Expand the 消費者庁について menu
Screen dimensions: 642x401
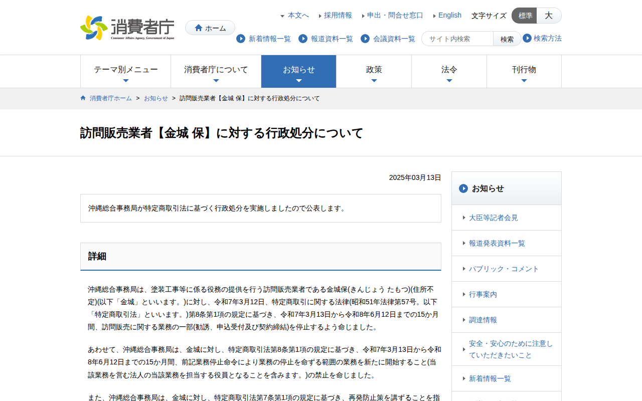tap(216, 72)
